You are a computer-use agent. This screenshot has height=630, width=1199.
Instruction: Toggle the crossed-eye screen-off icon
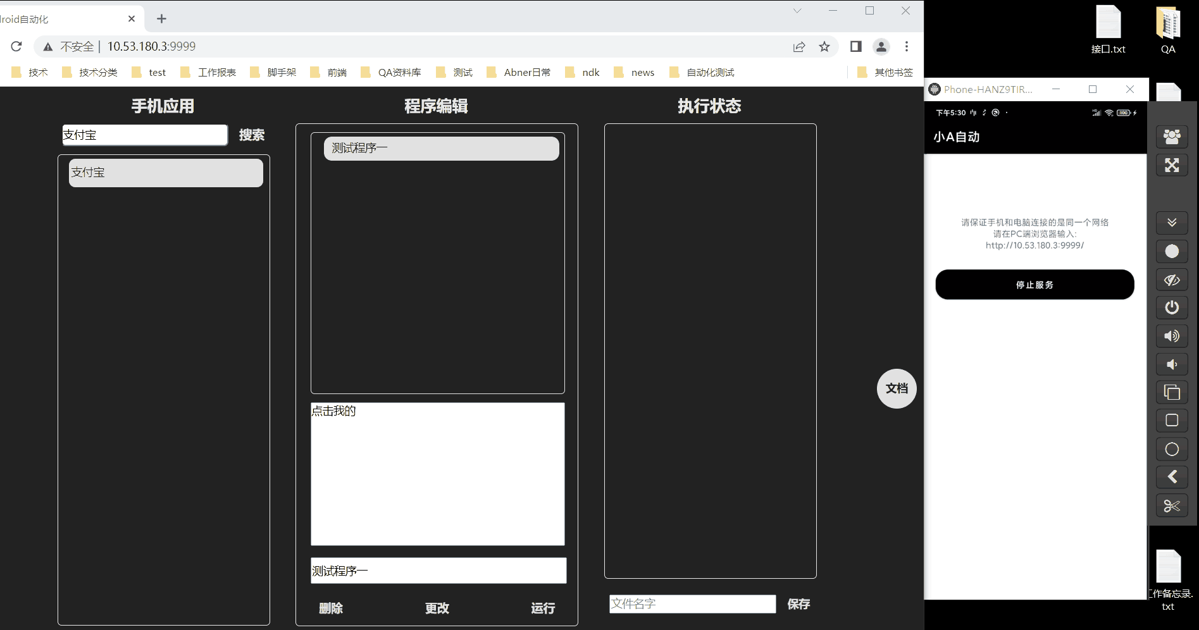pyautogui.click(x=1172, y=280)
